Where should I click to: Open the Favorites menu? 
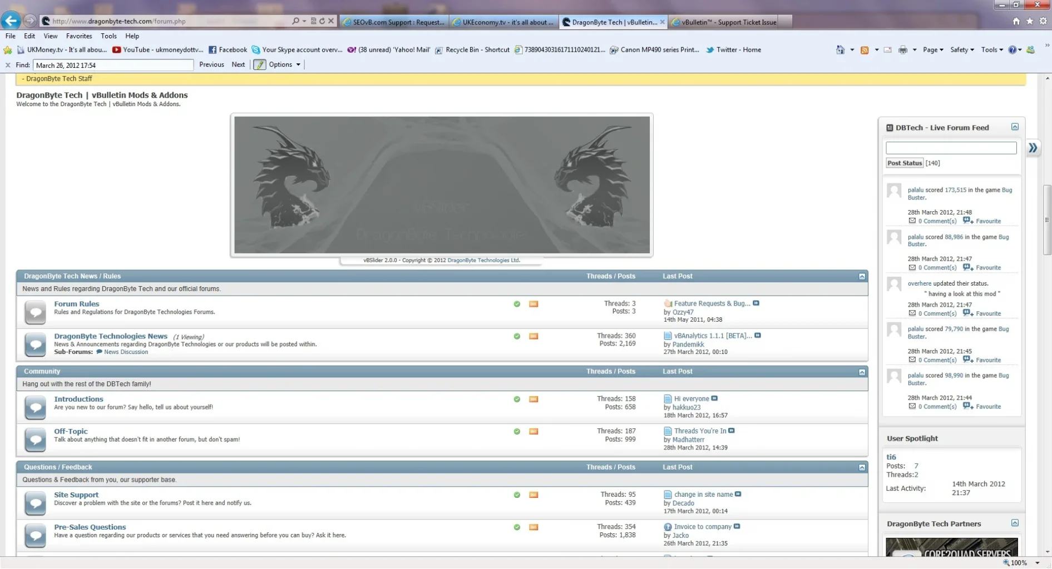[79, 36]
